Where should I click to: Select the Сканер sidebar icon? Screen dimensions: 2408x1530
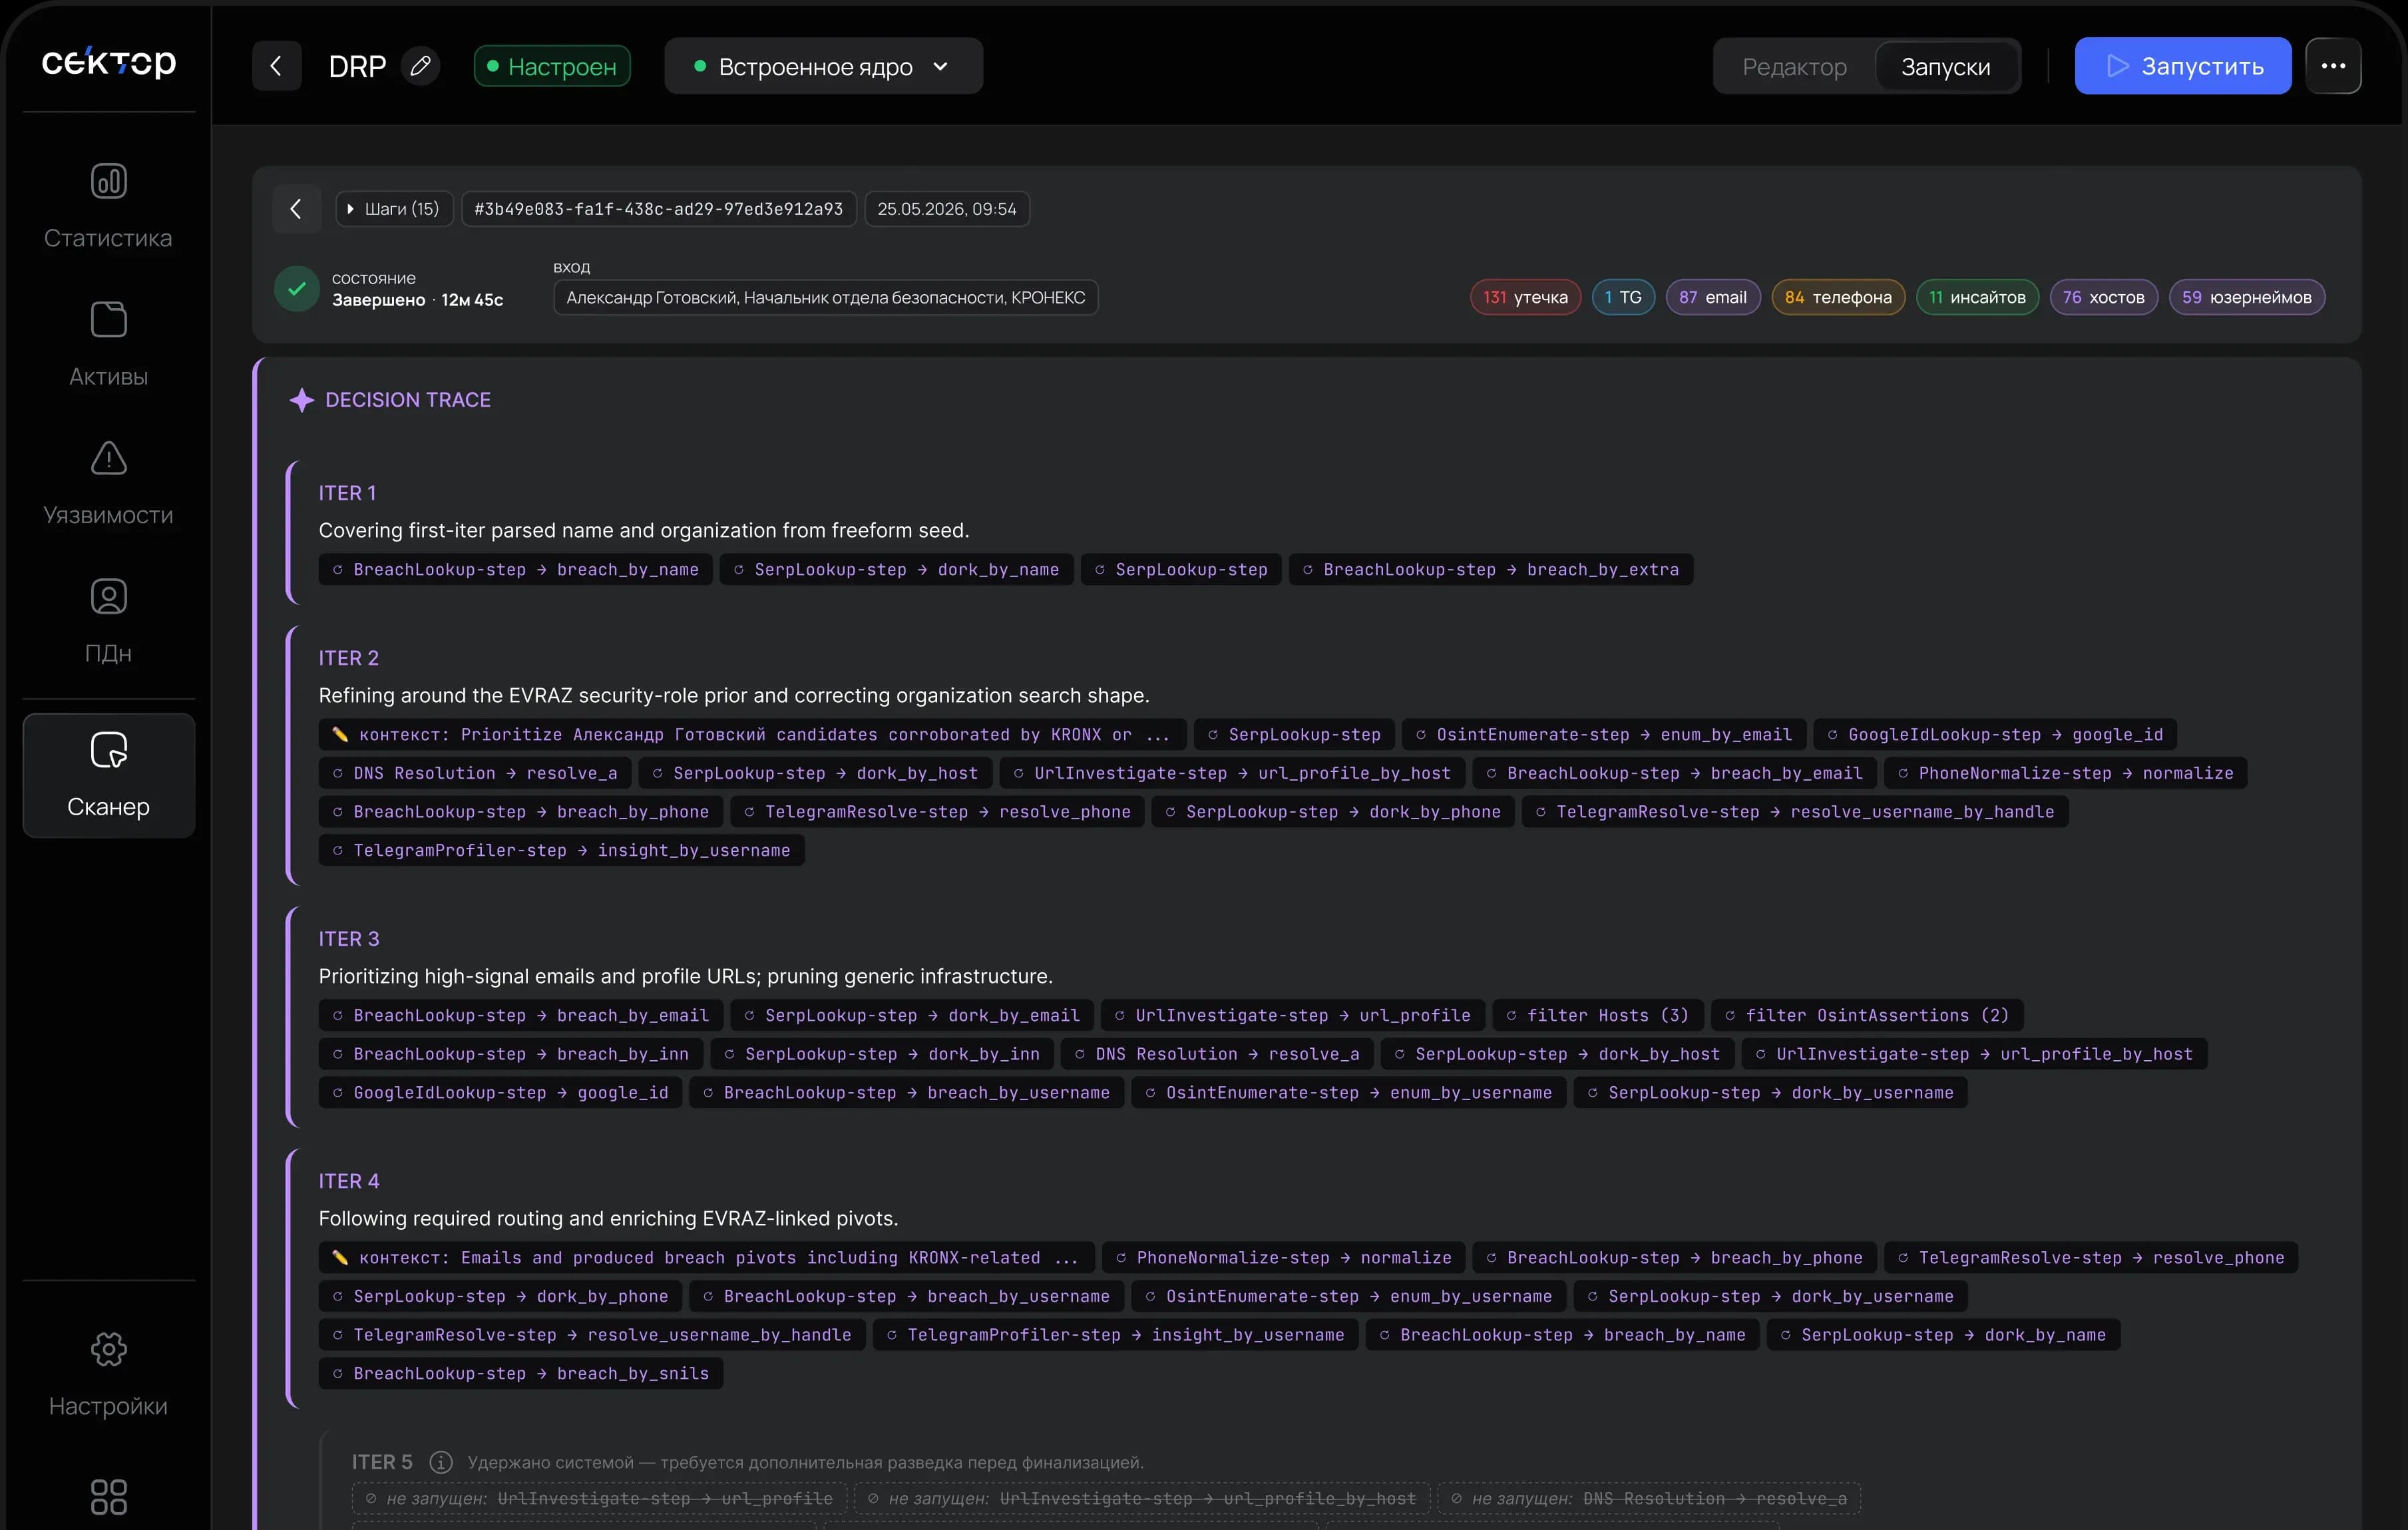pos(108,750)
